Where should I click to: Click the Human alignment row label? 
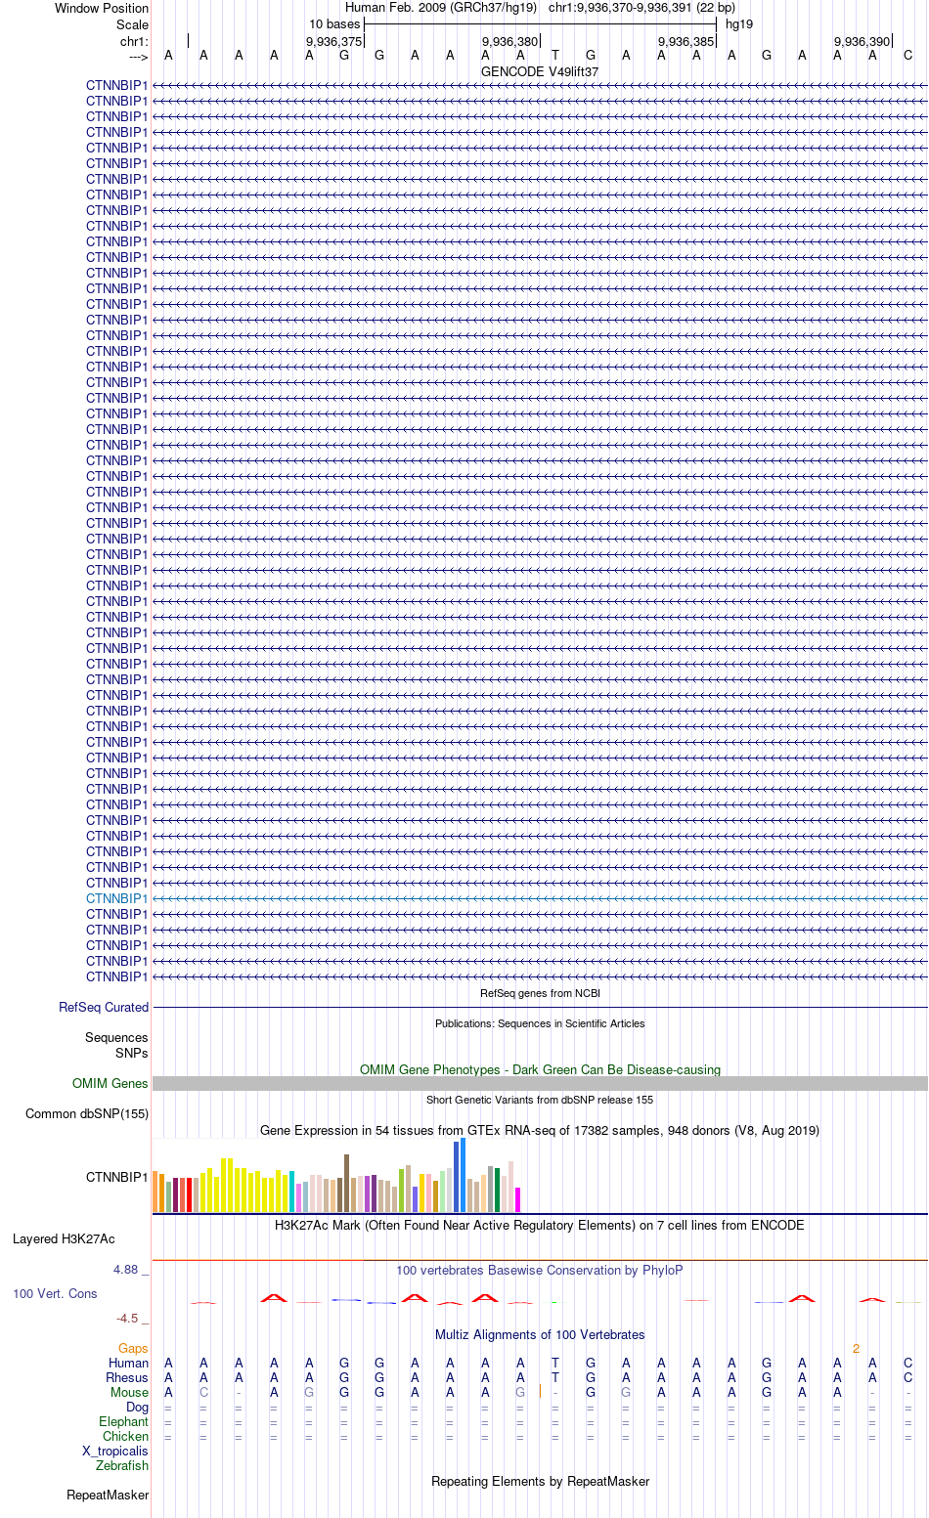click(x=128, y=1363)
